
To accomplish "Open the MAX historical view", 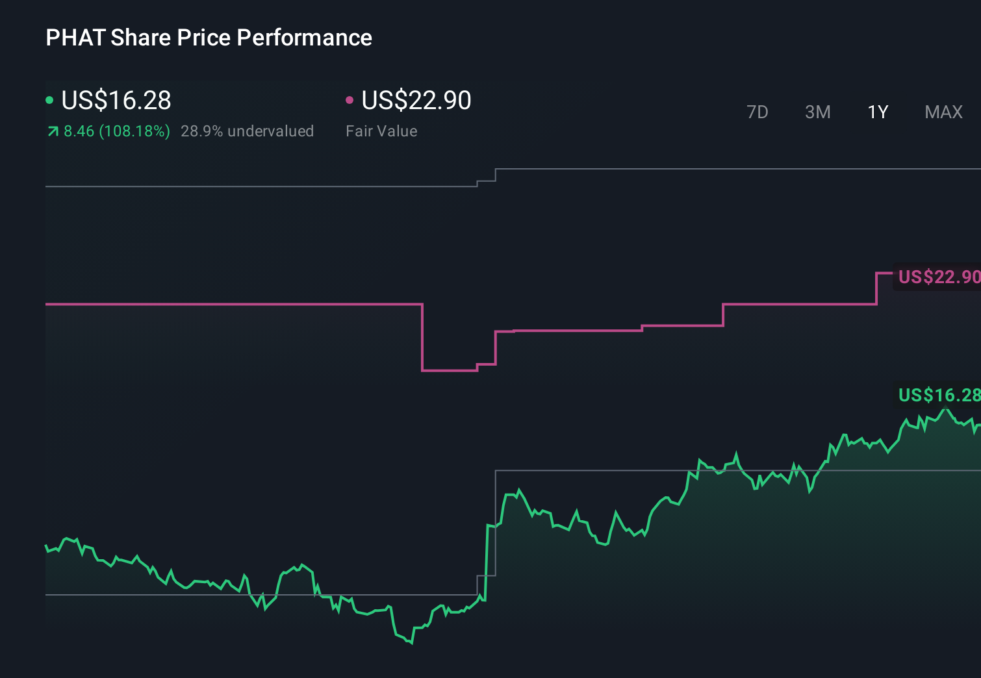I will (x=943, y=112).
